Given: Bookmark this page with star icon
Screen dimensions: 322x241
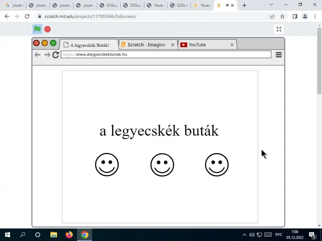Looking at the screenshot, I should (x=282, y=16).
